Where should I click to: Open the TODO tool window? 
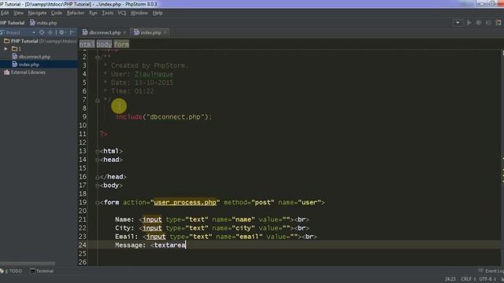pos(12,271)
